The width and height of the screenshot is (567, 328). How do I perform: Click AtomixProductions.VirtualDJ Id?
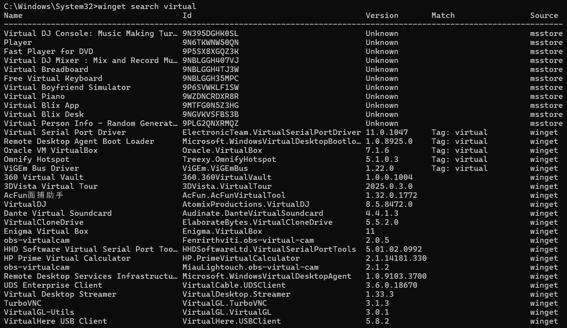point(246,204)
